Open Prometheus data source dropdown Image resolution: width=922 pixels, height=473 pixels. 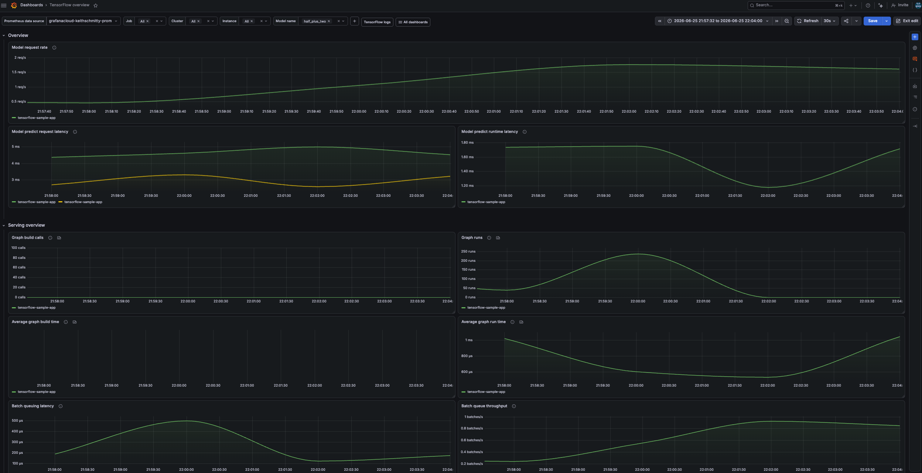click(x=83, y=21)
